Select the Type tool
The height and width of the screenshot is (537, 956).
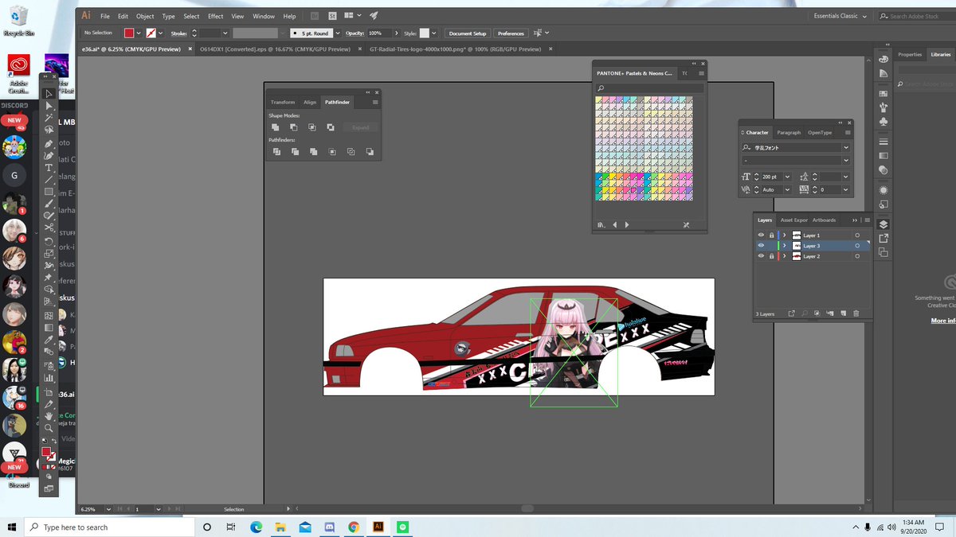(x=49, y=168)
